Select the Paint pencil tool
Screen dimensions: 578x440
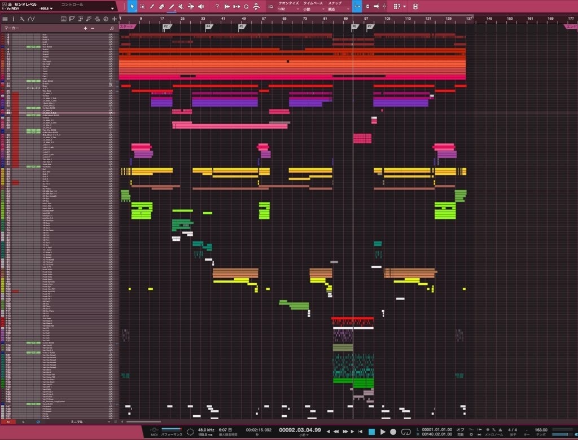172,6
